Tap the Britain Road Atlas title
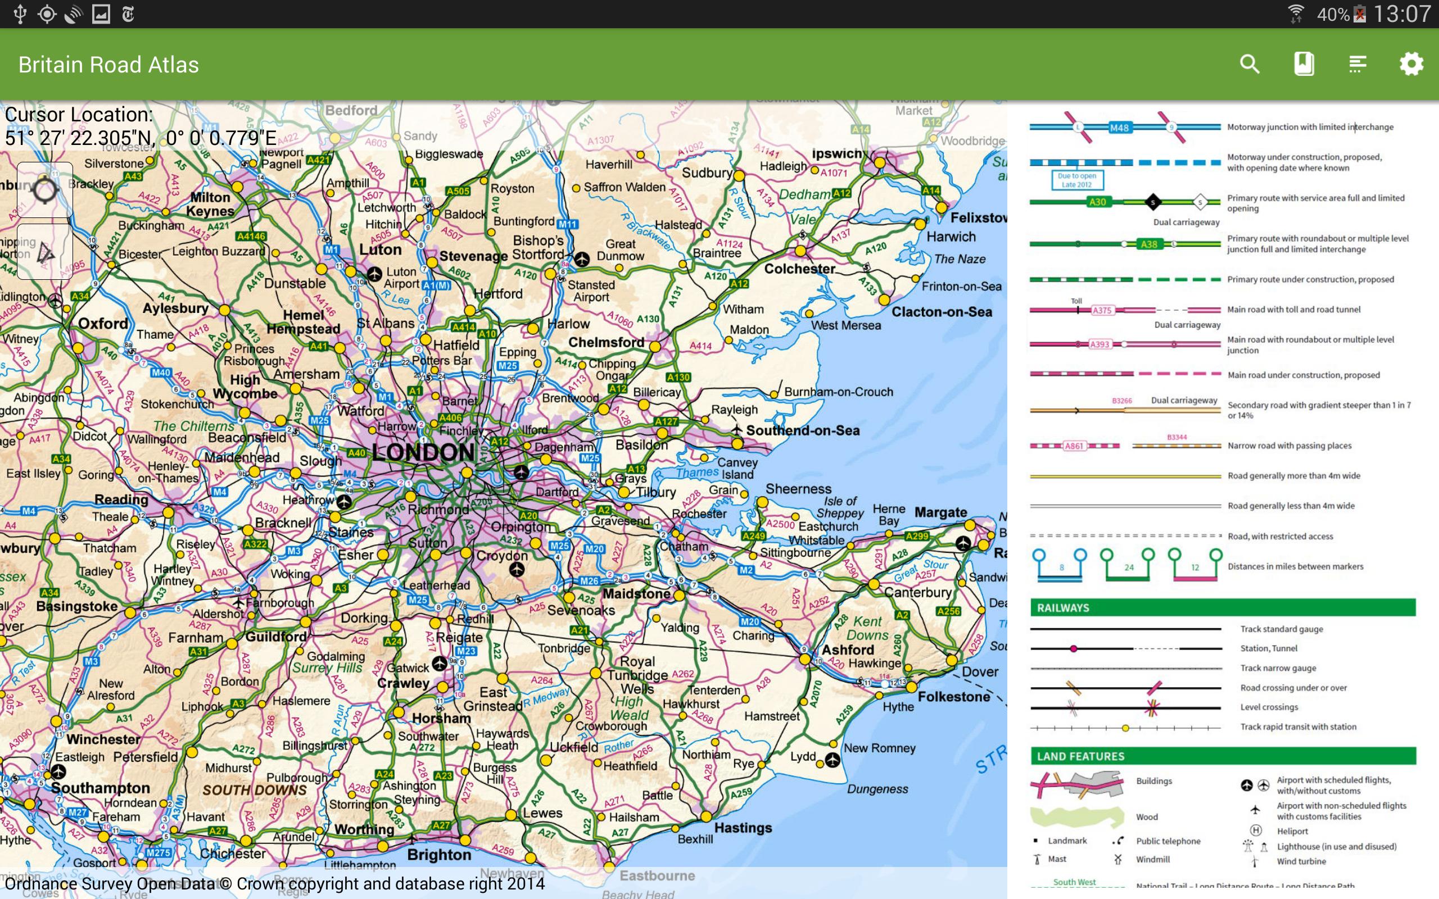This screenshot has width=1439, height=899. [x=108, y=64]
